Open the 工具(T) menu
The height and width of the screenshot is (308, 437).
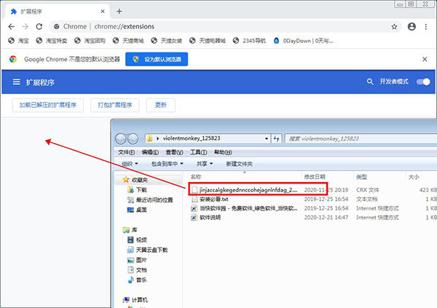(x=198, y=152)
